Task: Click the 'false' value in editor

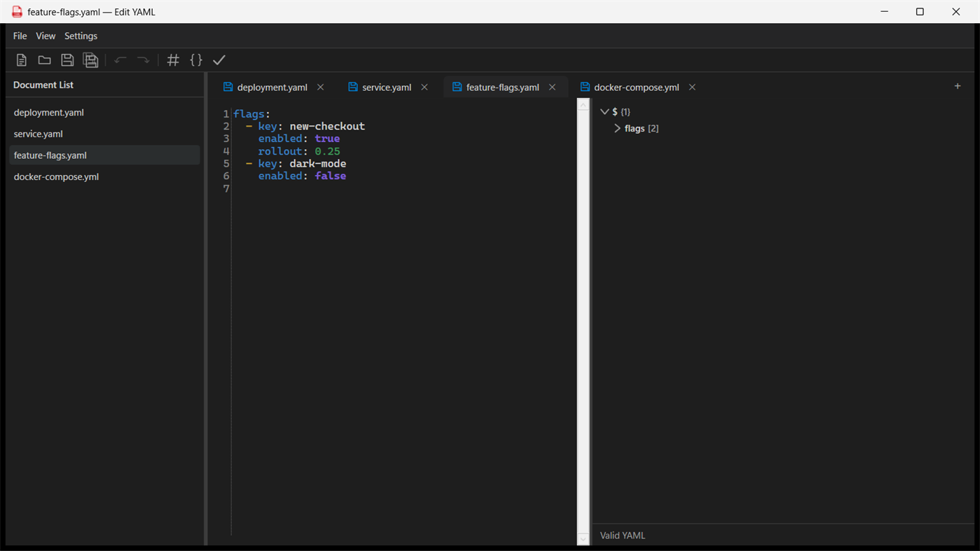Action: point(331,176)
